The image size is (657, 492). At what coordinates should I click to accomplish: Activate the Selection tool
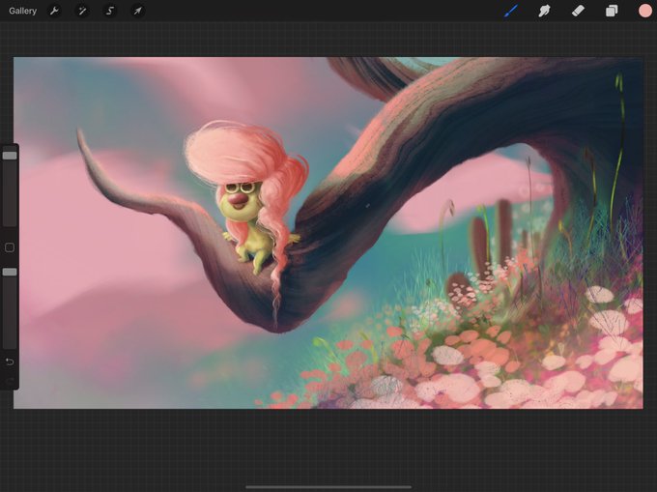110,11
